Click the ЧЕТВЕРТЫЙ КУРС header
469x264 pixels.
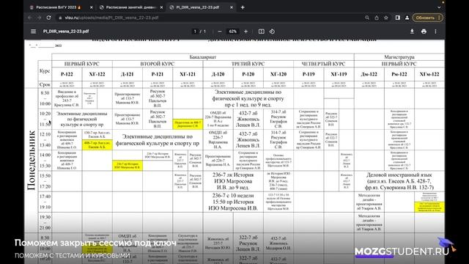point(323,64)
